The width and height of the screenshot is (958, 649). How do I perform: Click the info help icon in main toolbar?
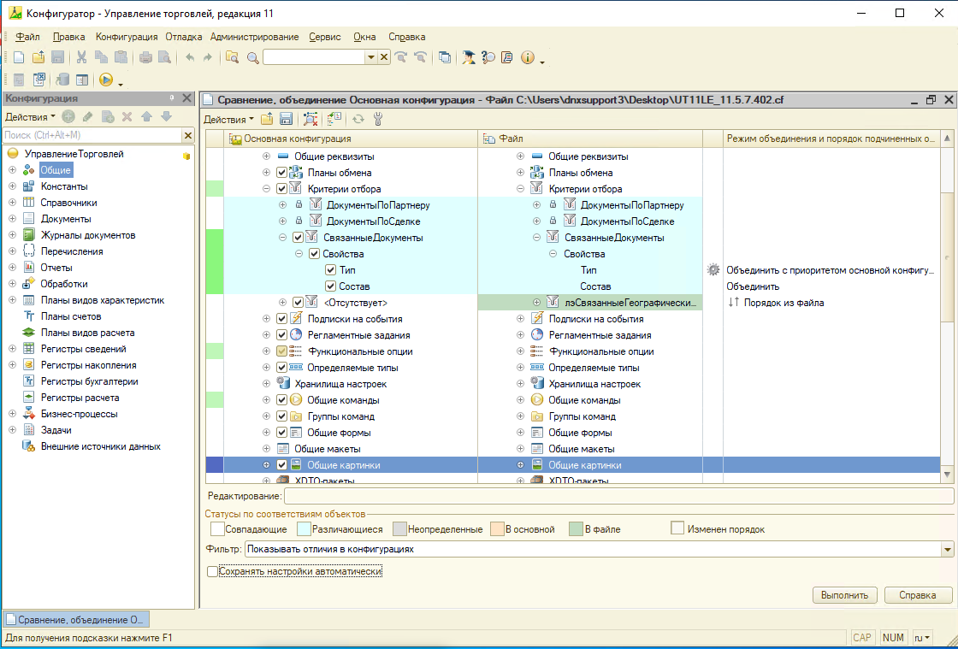pos(527,57)
